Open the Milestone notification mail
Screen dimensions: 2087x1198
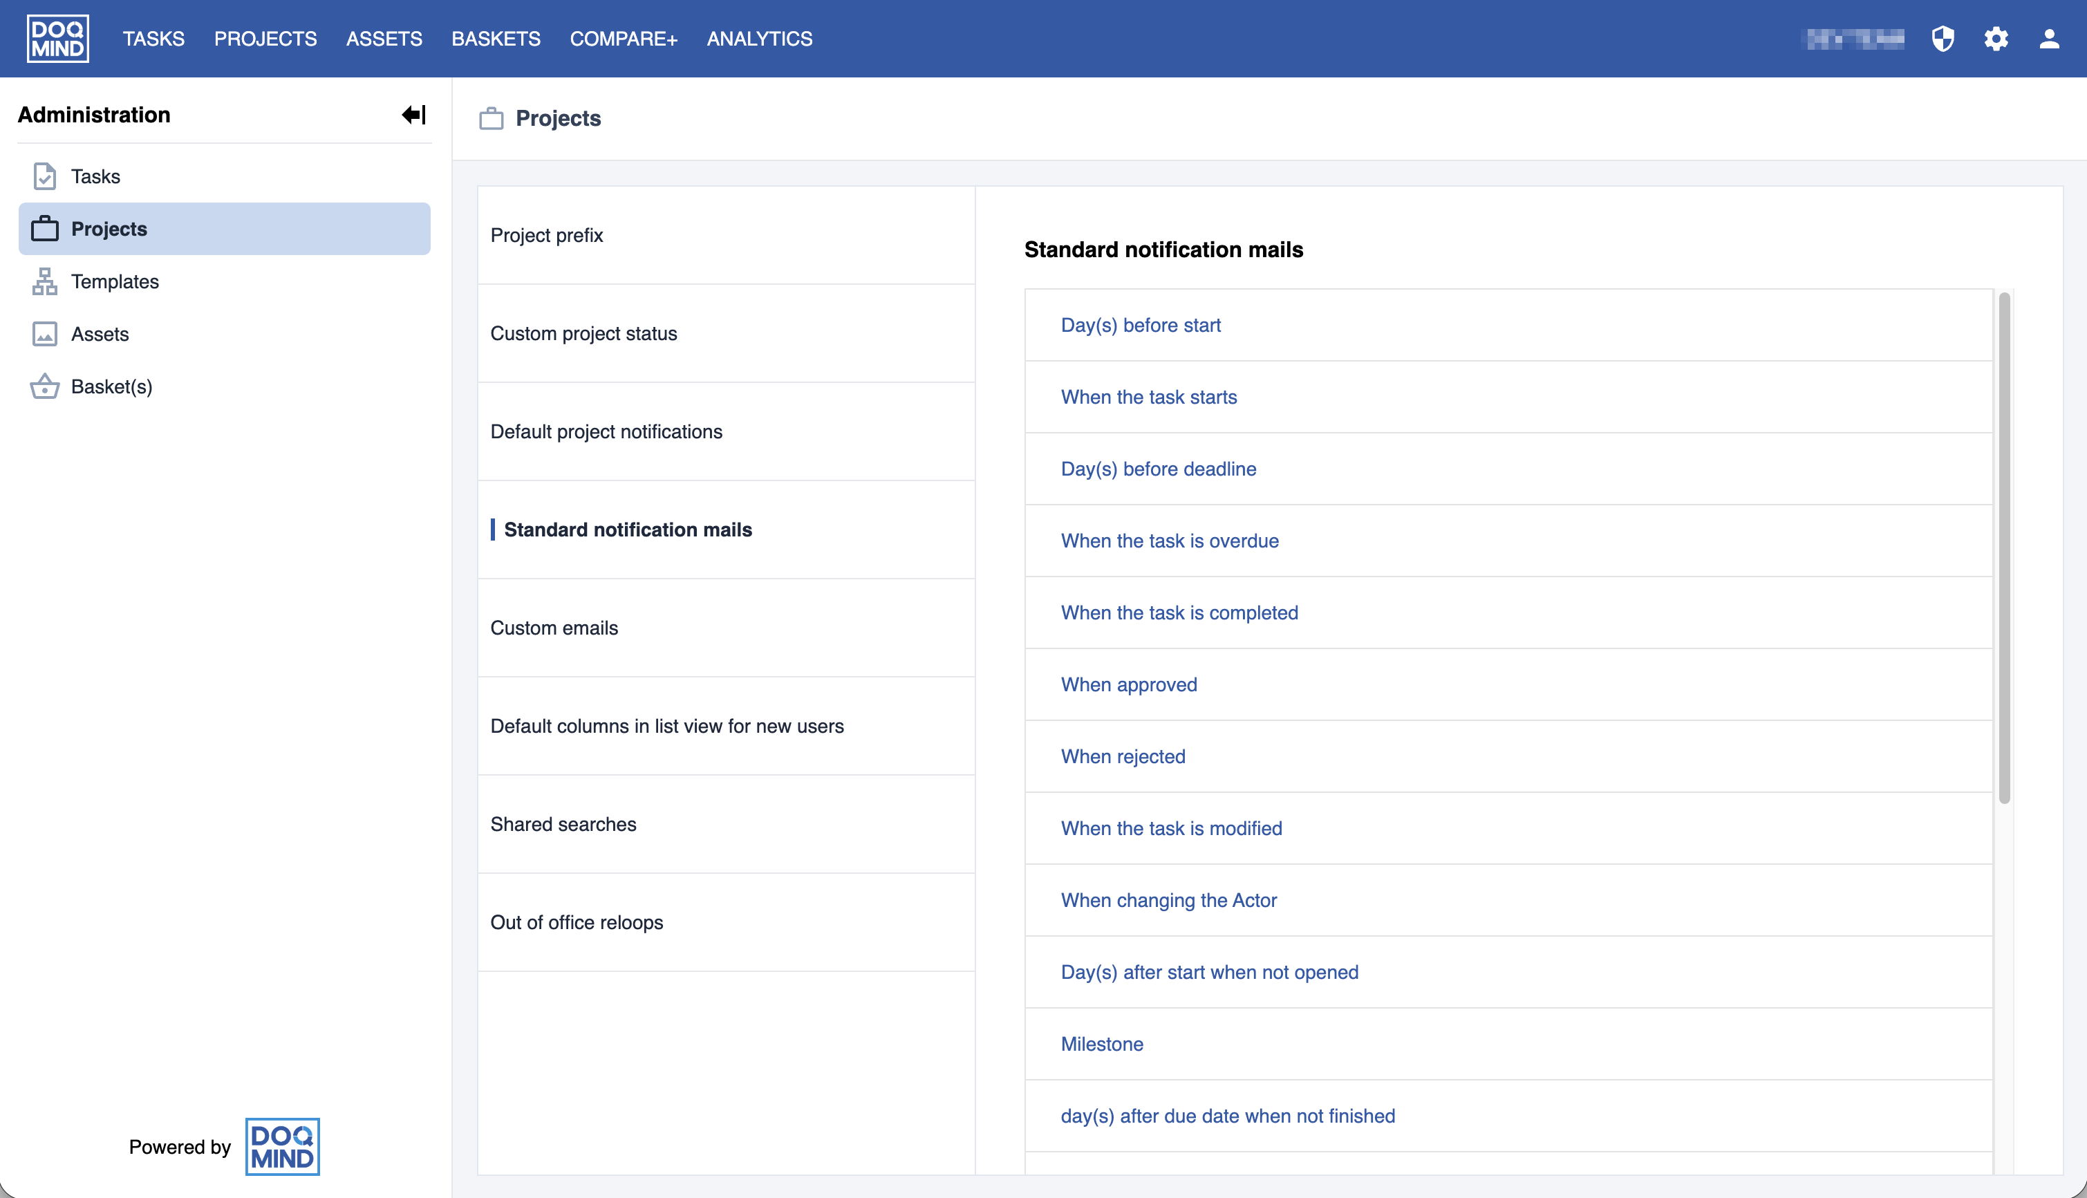coord(1101,1043)
